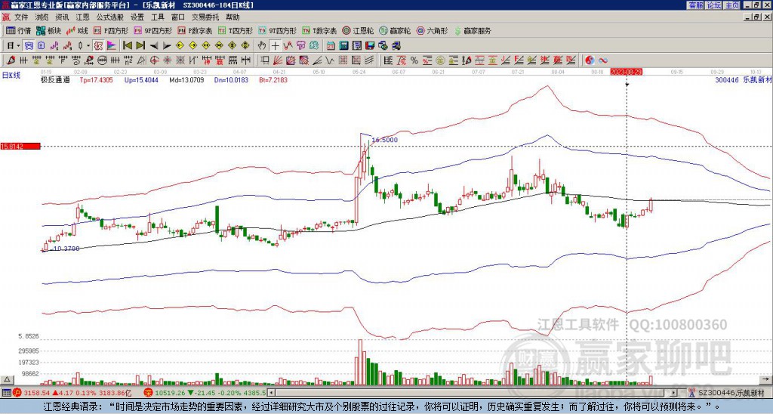Open the T四方形 tool

pos(236,30)
